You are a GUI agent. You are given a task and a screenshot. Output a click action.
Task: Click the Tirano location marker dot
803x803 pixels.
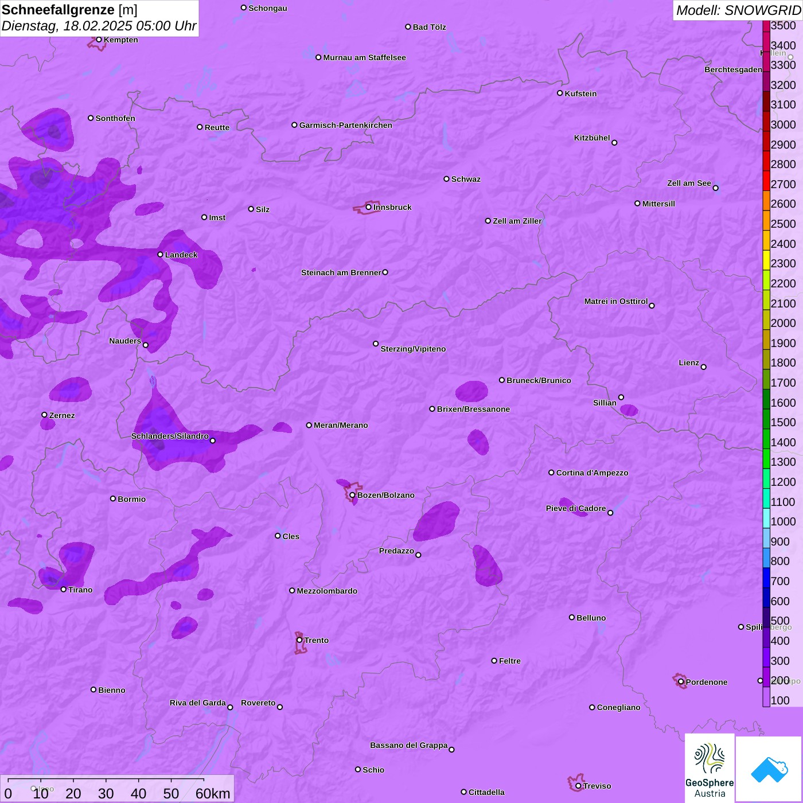click(64, 589)
